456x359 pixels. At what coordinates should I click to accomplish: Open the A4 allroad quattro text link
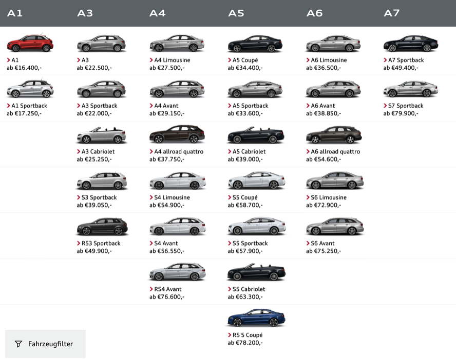click(x=177, y=152)
